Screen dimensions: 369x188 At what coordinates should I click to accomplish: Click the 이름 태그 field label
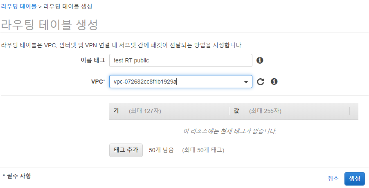click(93, 60)
